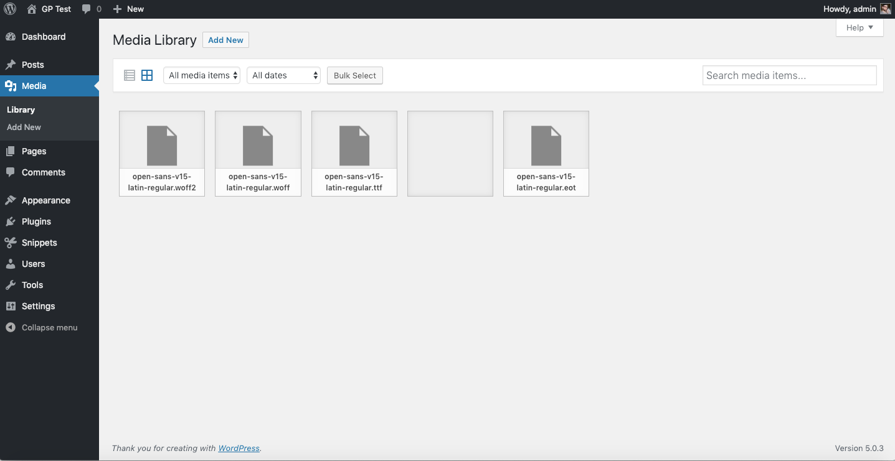Open the New item menu in admin bar
This screenshot has height=461, width=895.
128,9
